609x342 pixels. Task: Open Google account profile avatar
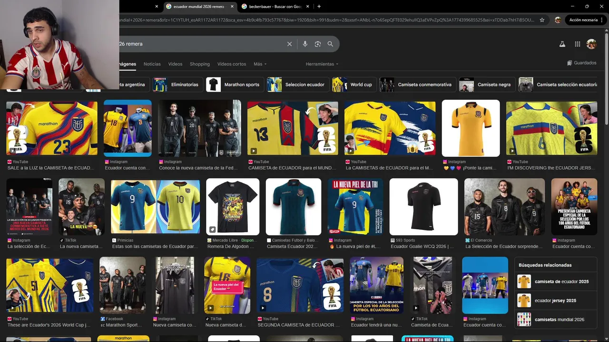click(x=591, y=44)
